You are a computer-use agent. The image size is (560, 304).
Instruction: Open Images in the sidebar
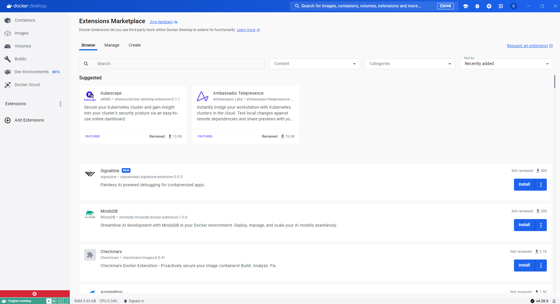click(x=35, y=33)
